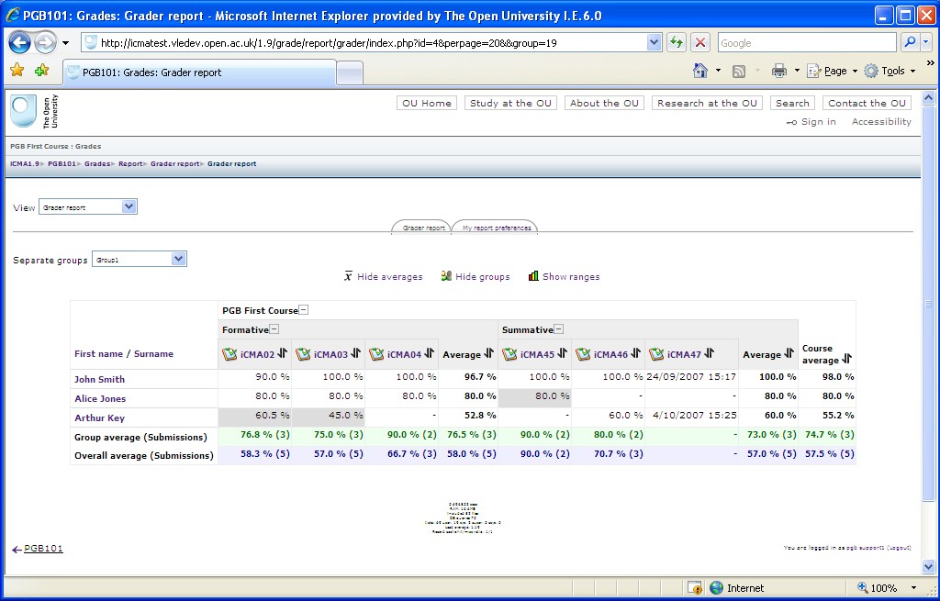Screen dimensions: 940x601
Task: Open the Home button dropdown arrow
Action: [718, 71]
